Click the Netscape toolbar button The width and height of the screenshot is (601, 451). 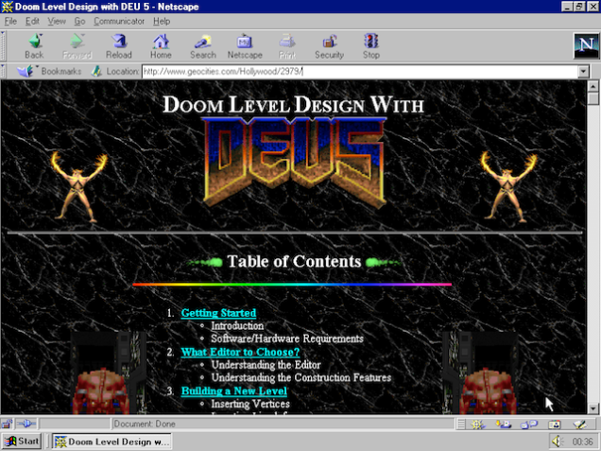(x=245, y=46)
